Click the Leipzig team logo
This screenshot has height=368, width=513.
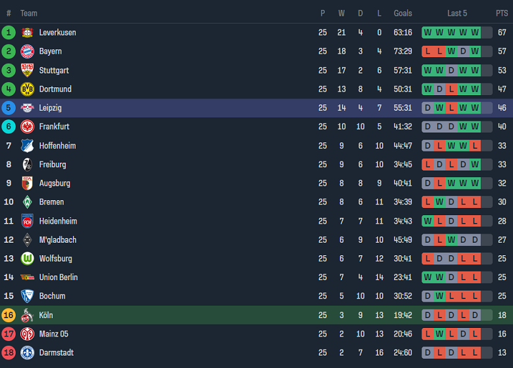27,108
